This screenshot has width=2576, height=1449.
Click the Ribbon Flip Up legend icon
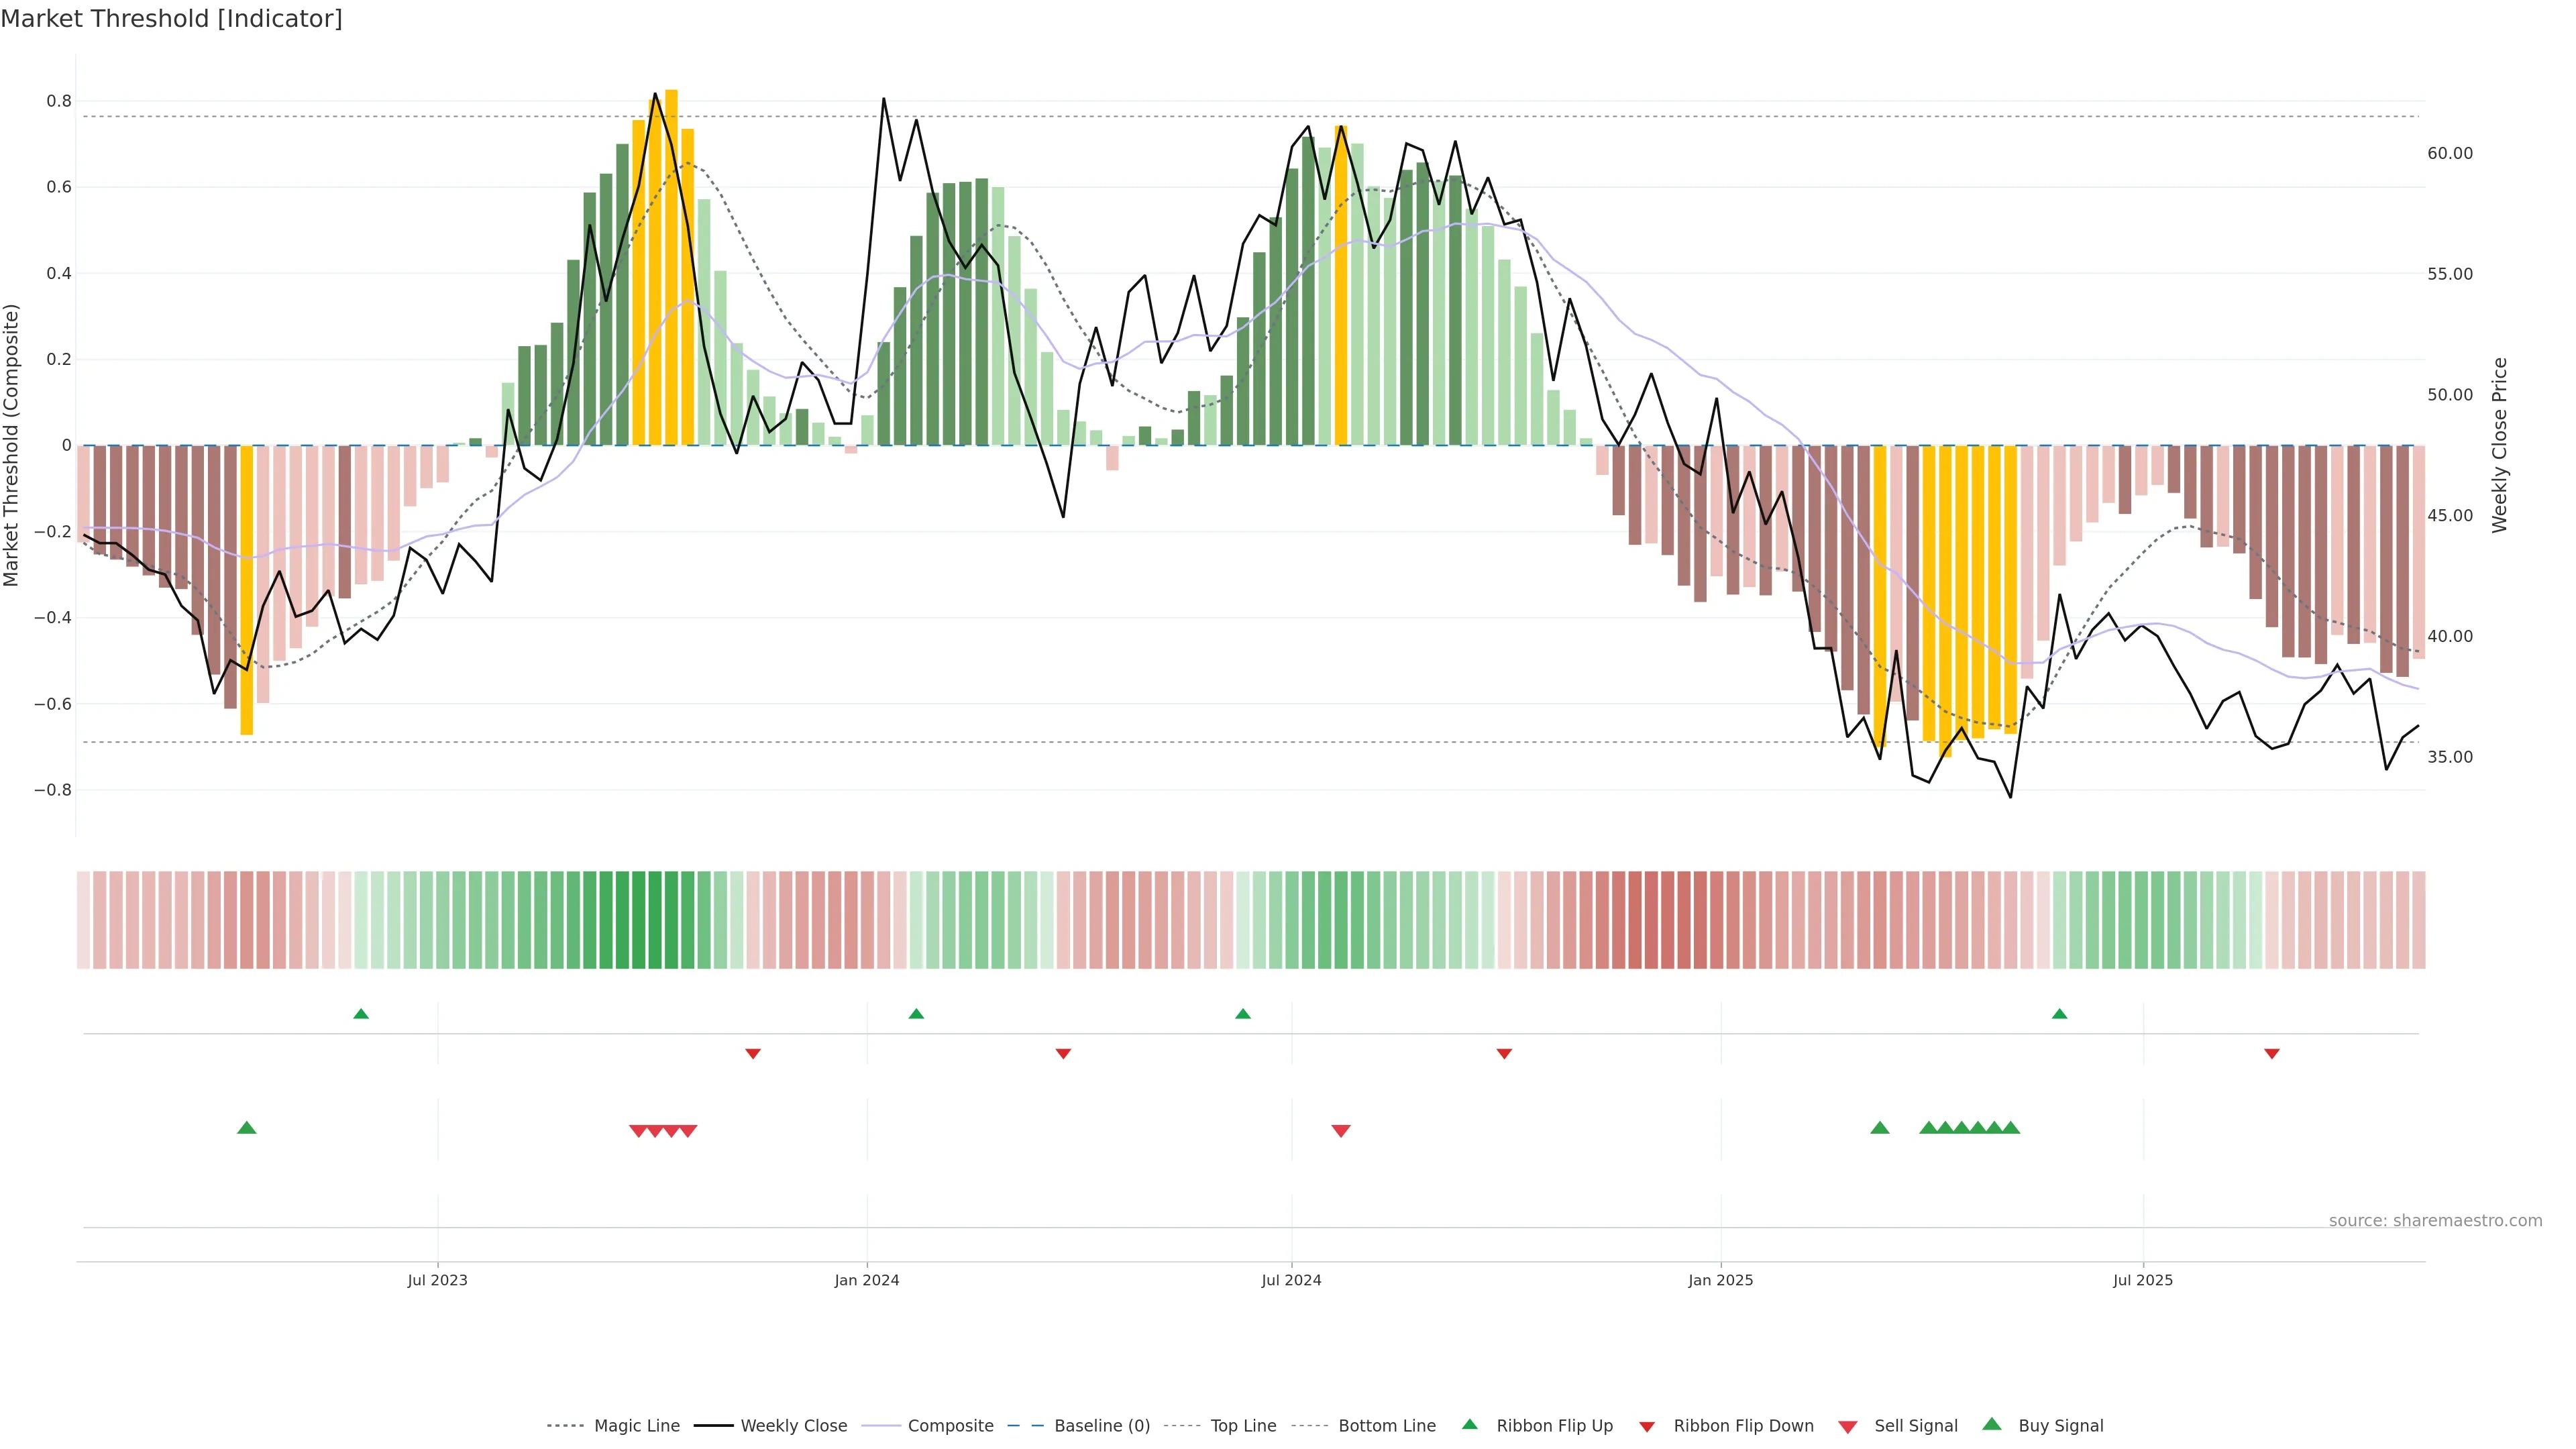(1469, 1424)
